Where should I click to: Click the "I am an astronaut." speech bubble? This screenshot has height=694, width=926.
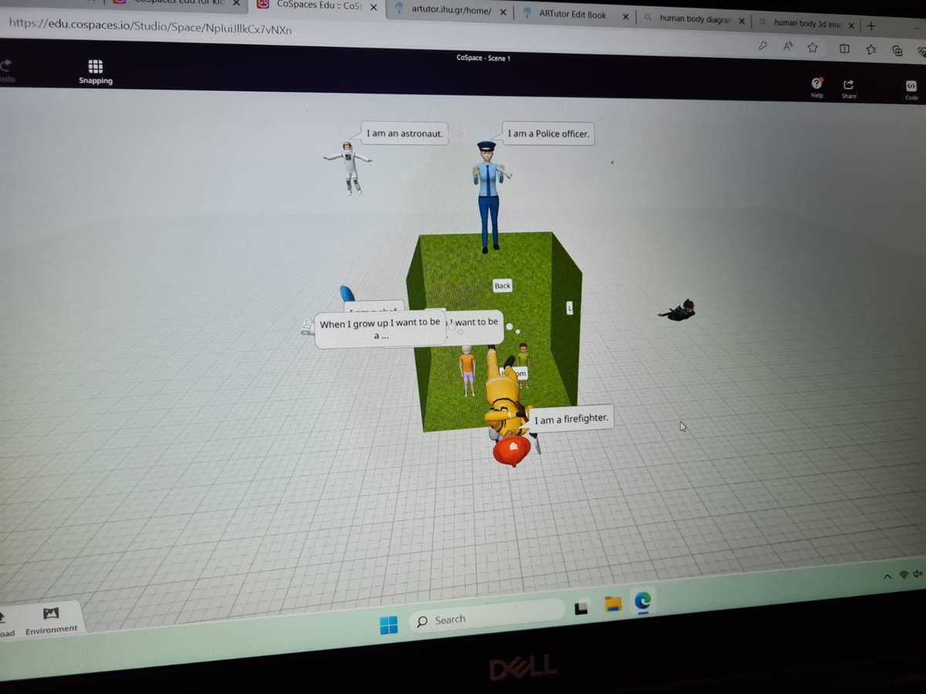pos(405,133)
